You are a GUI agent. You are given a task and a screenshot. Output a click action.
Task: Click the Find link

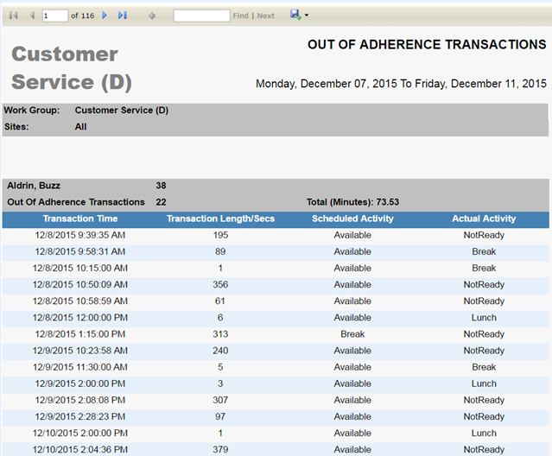(240, 16)
